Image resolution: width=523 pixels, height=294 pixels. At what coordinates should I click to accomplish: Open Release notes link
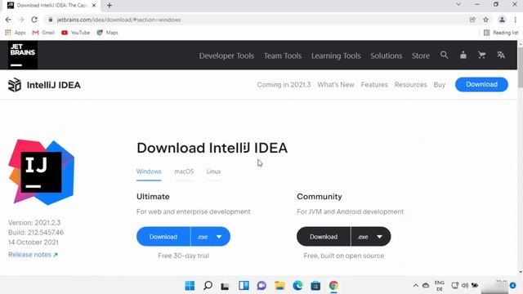coord(33,255)
